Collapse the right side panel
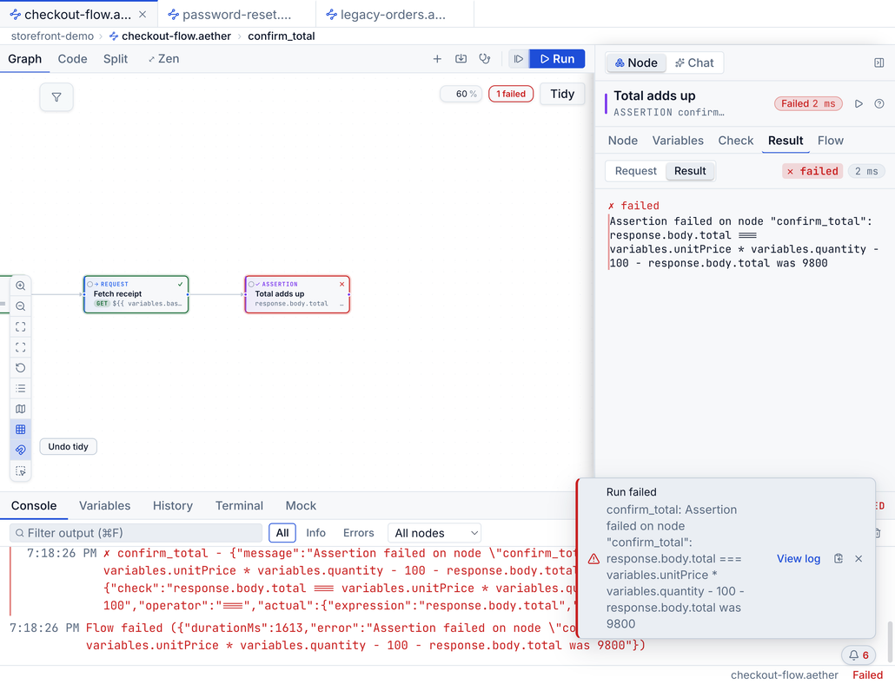This screenshot has width=895, height=684. point(879,62)
